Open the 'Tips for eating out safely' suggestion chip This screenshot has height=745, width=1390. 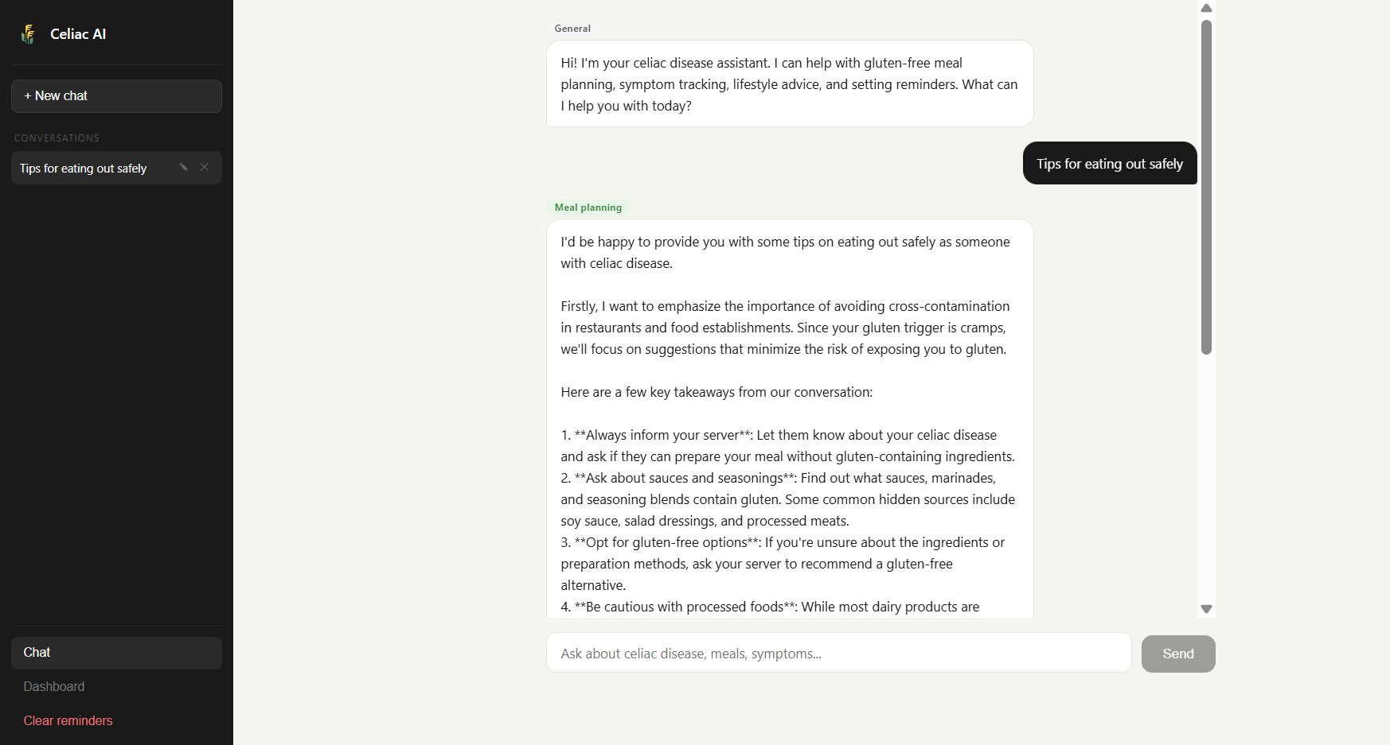pos(1109,163)
